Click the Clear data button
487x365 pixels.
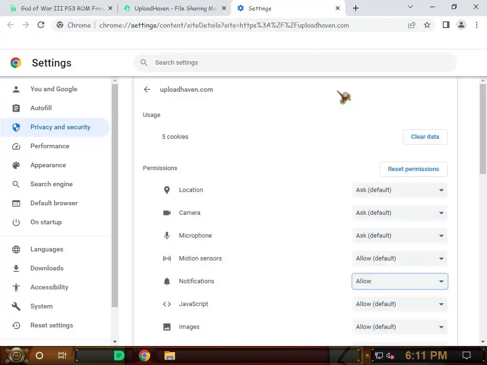coord(425,137)
